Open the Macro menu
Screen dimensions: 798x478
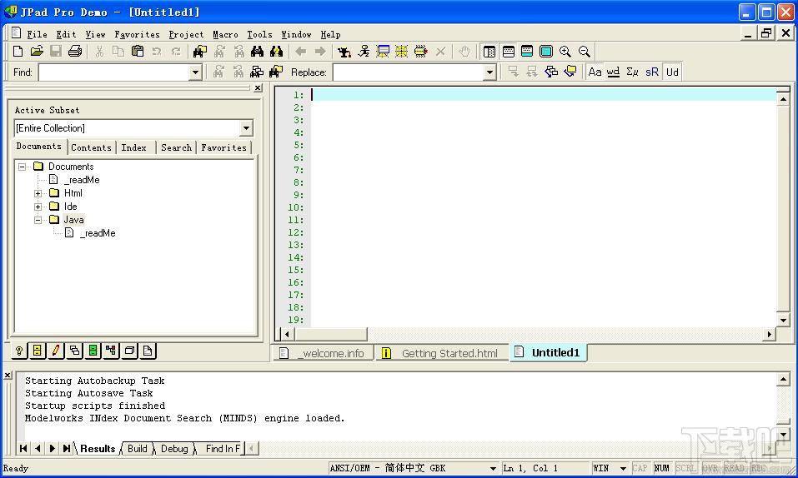click(225, 35)
